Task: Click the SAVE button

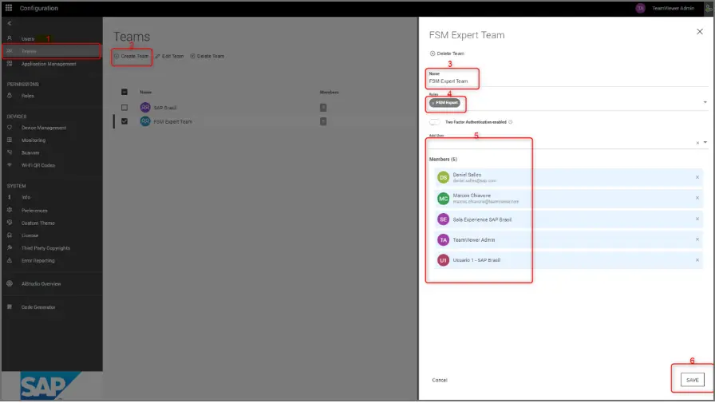Action: 692,380
